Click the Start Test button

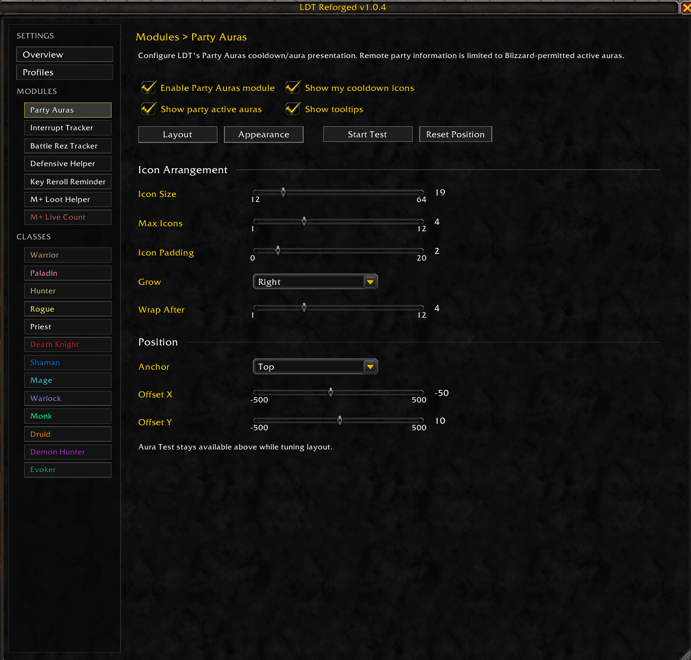click(368, 134)
